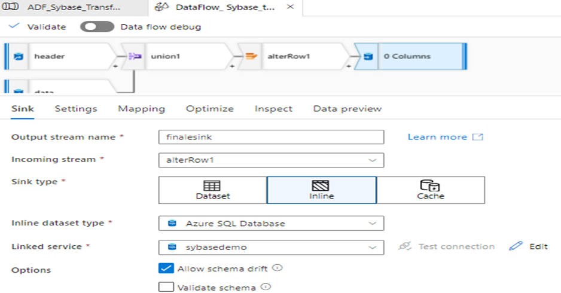The image size is (561, 293).
Task: Click the Cache cylinder icon
Action: click(429, 186)
